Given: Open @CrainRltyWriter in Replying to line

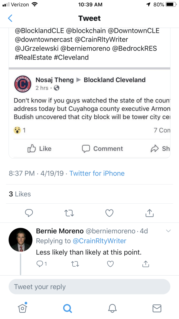Looking at the screenshot, I should [99, 241].
